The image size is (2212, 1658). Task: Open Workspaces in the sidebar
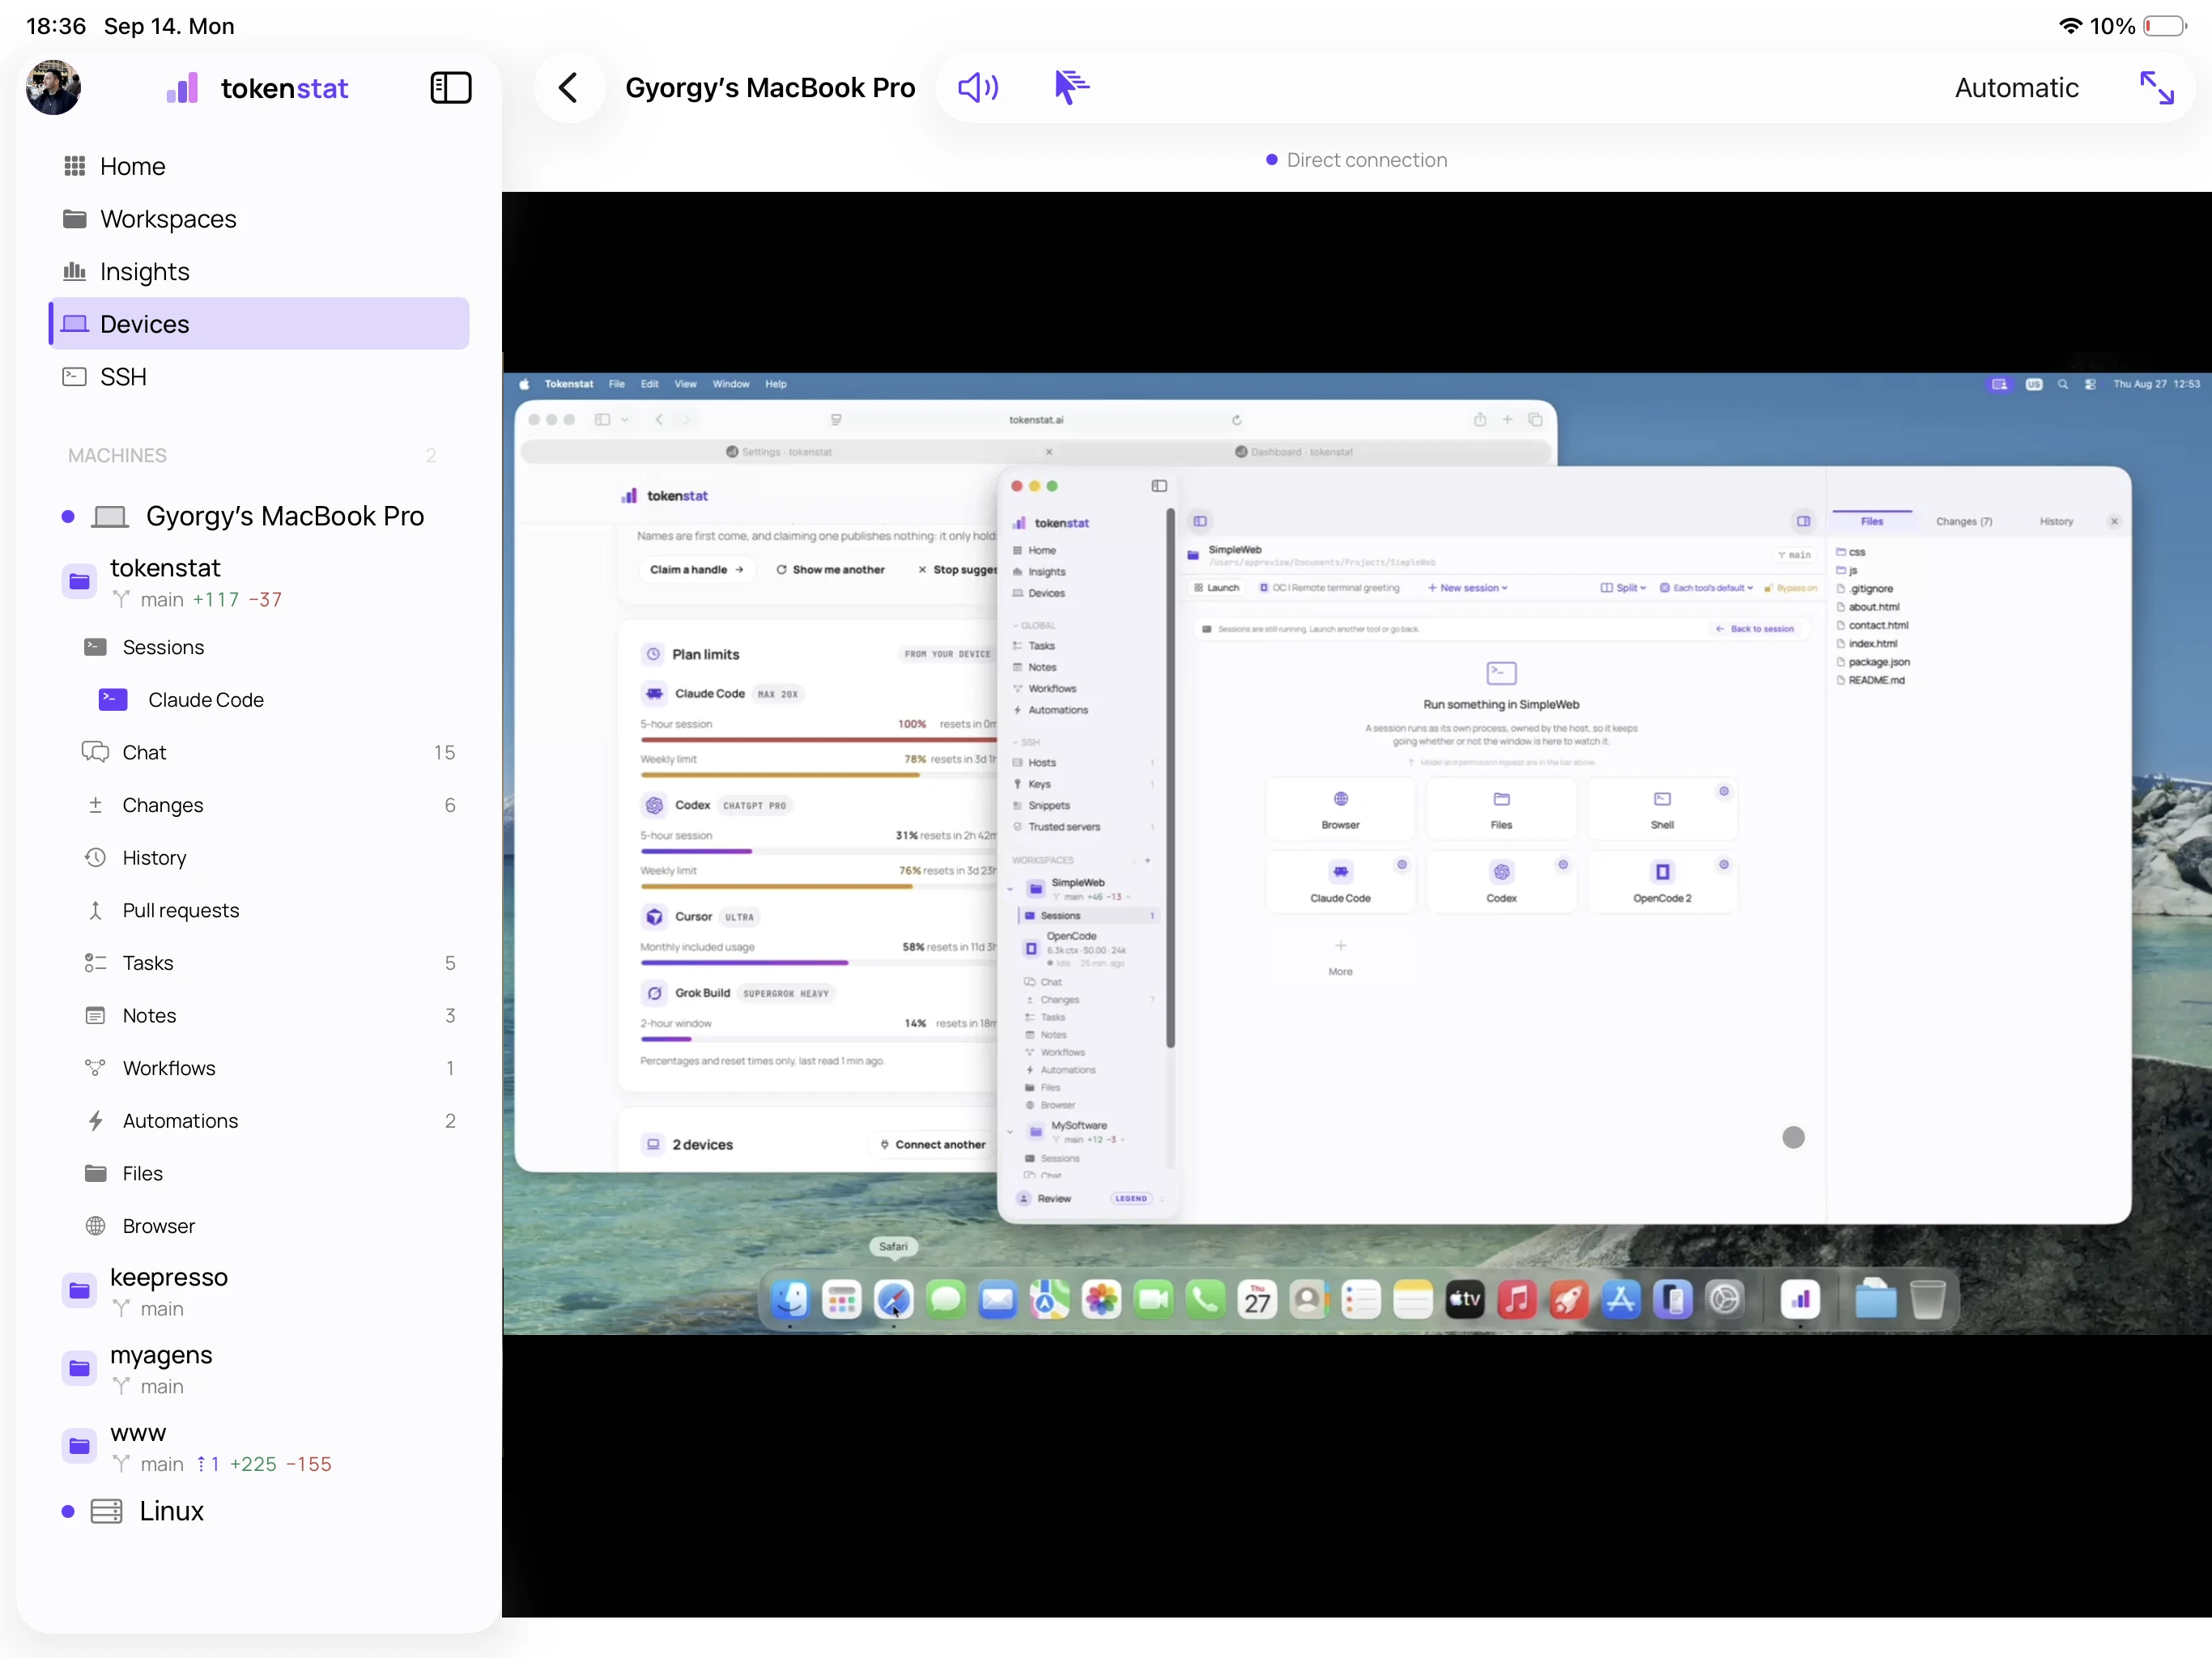pyautogui.click(x=259, y=219)
